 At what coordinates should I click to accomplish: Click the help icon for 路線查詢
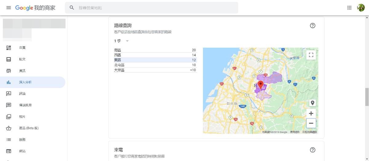(x=312, y=26)
